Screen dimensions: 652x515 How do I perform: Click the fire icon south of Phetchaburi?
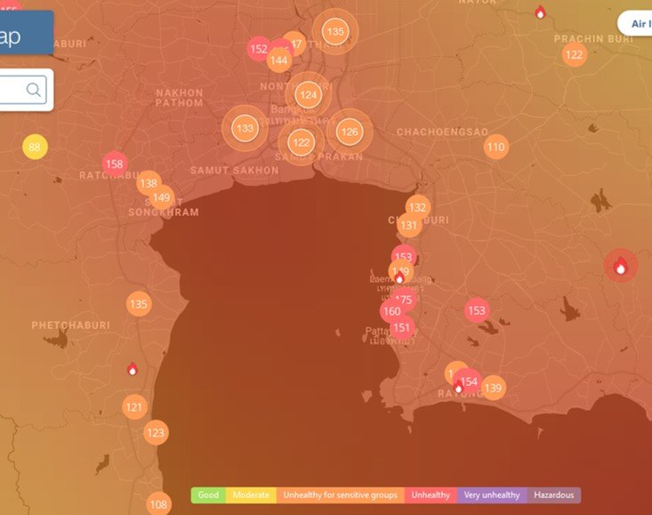(x=133, y=369)
